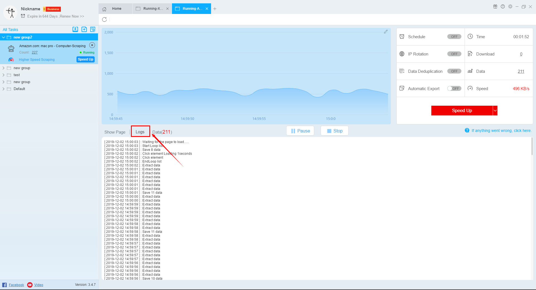Enable Data Deduplication switch

[x=454, y=71]
